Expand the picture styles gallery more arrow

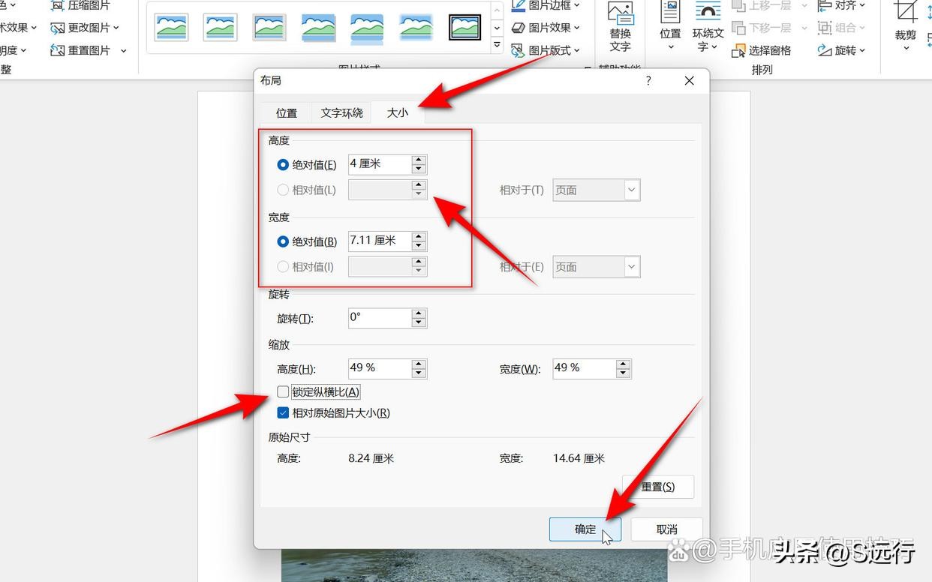pos(497,45)
